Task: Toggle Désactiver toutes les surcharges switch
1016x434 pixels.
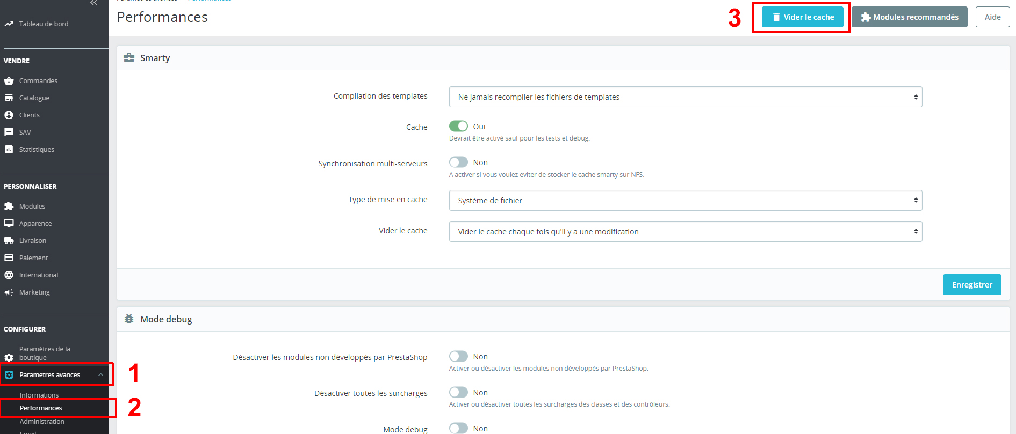Action: point(458,392)
